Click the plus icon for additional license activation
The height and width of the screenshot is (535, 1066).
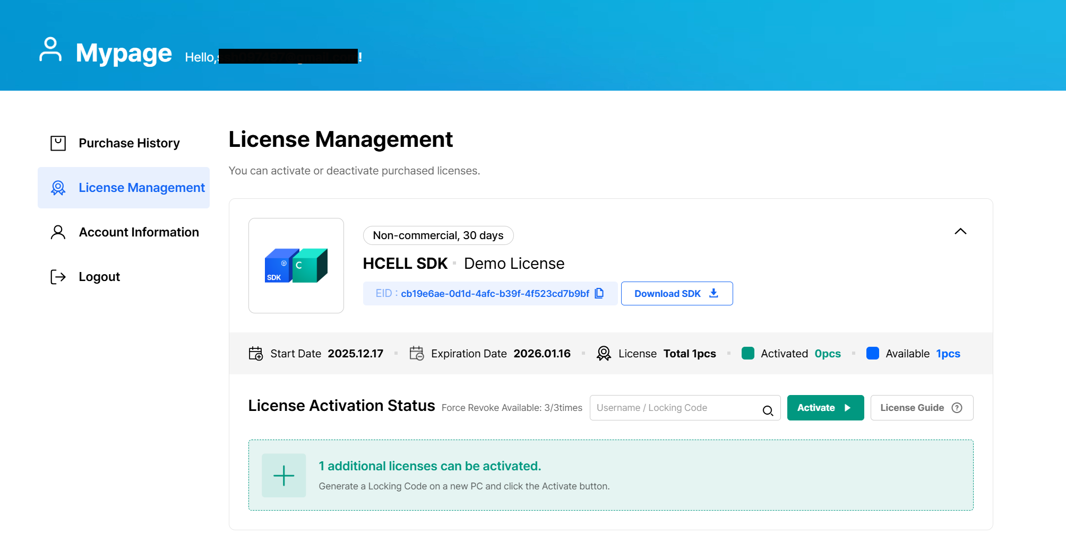tap(284, 475)
